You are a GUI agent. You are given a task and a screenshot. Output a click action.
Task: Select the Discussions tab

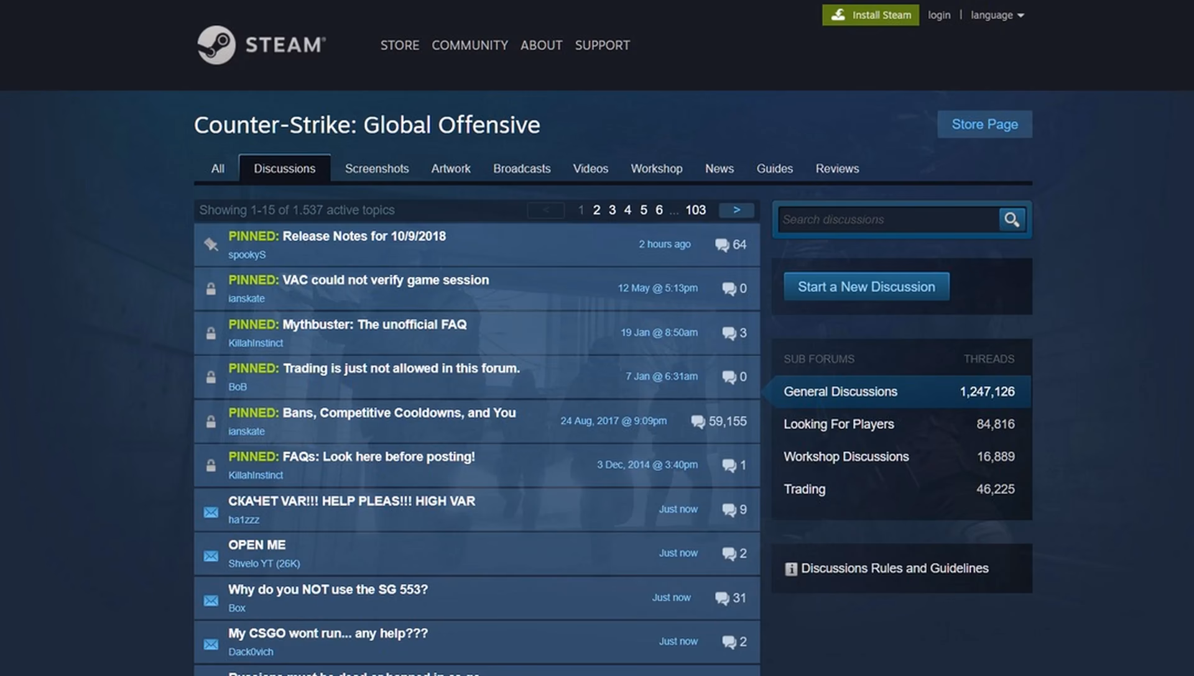click(284, 168)
